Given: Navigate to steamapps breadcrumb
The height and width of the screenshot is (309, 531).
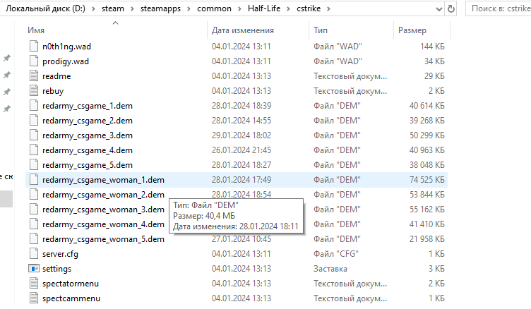Looking at the screenshot, I should [160, 8].
